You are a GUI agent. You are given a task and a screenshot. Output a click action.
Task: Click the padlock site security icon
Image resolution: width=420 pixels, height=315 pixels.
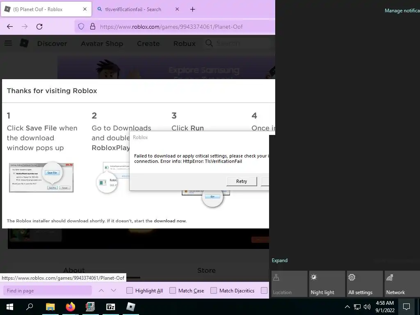pyautogui.click(x=93, y=27)
